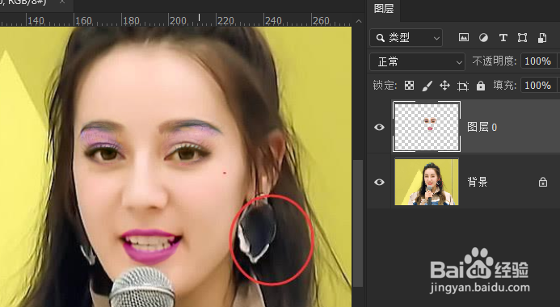This screenshot has height=307, width=560.
Task: Click vertical scrollbar up arrow of canvas
Action: coord(359,21)
